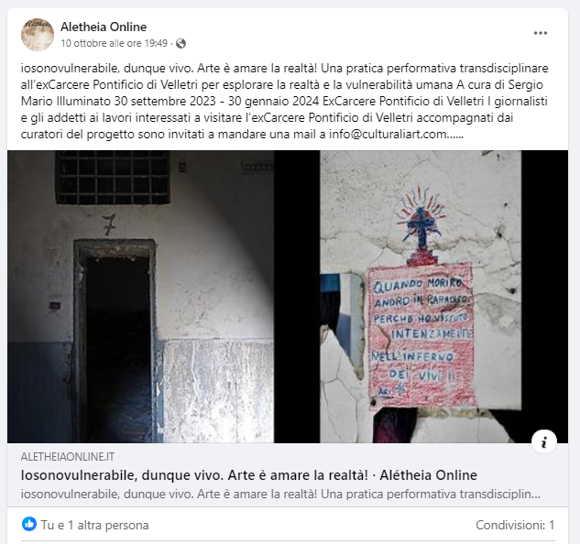Click the ALETHEIAONLINE.IT domain label
Viewport: 580px width, 544px height.
(x=68, y=457)
